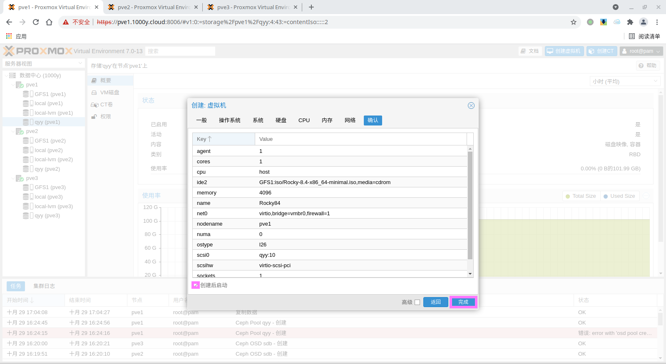
Task: Click the browser profile avatar icon
Action: click(644, 22)
